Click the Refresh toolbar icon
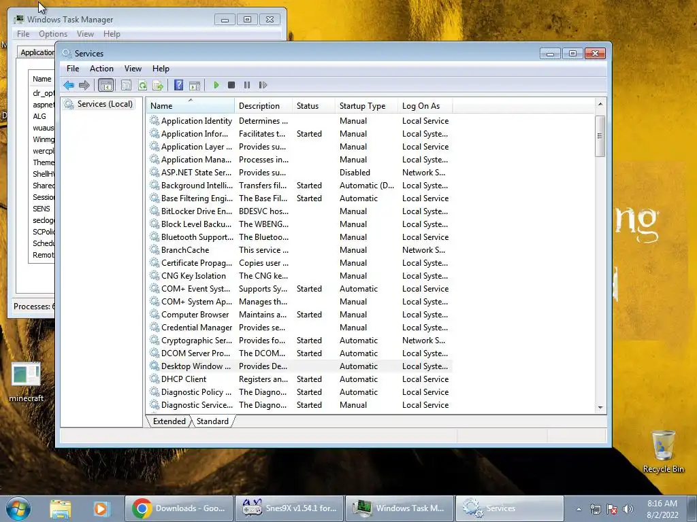The width and height of the screenshot is (697, 522). pos(142,85)
